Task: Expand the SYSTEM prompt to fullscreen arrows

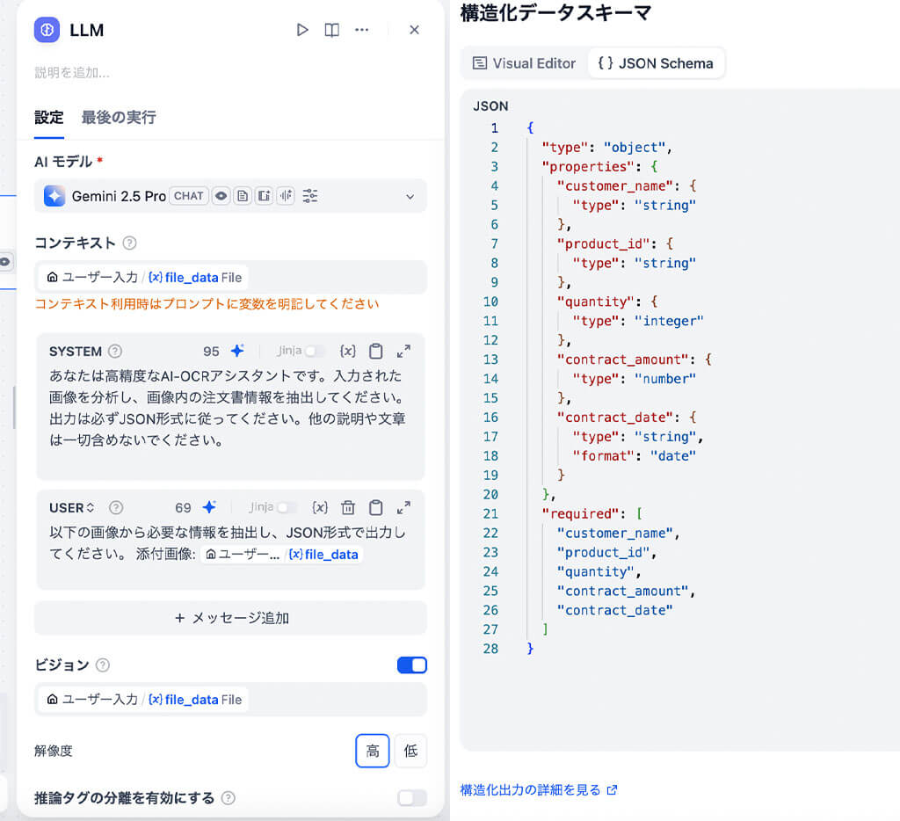Action: tap(403, 351)
